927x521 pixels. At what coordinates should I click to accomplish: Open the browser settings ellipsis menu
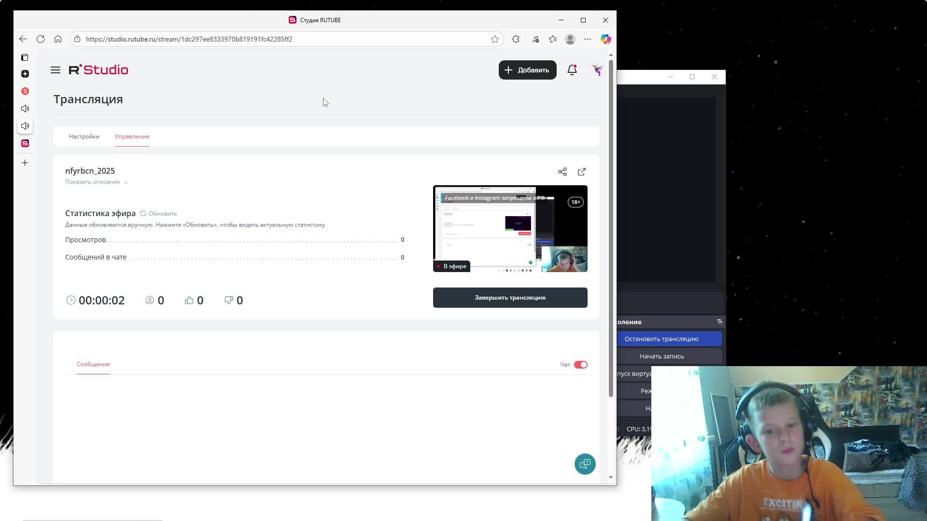588,39
